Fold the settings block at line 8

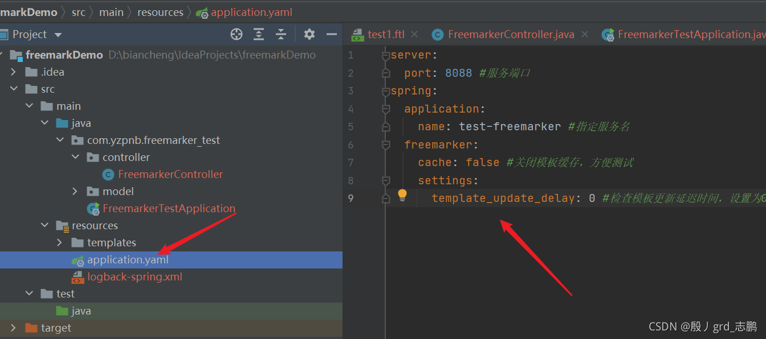point(386,180)
